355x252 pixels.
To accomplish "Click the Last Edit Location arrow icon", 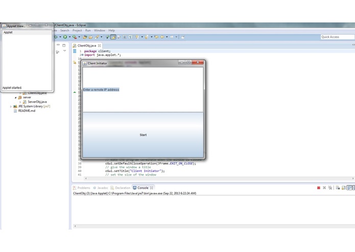I will pyautogui.click(x=156, y=37).
